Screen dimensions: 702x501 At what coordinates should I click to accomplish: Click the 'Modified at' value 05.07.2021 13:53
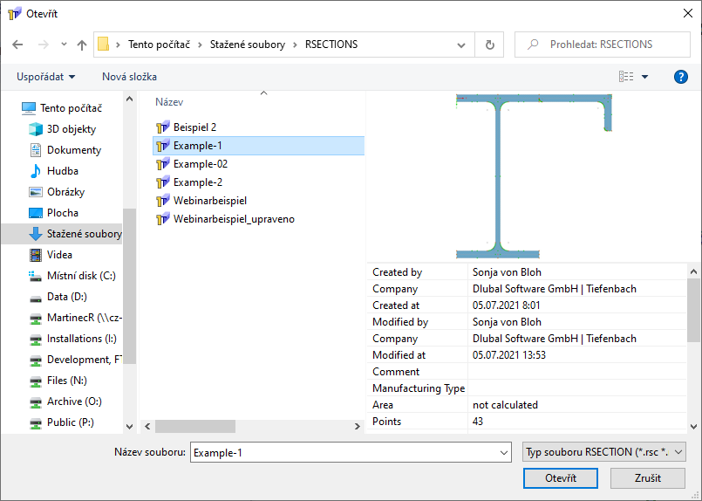509,355
